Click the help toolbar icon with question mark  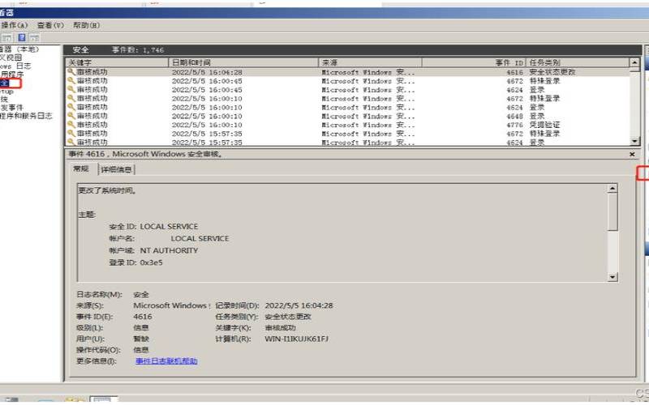point(23,37)
